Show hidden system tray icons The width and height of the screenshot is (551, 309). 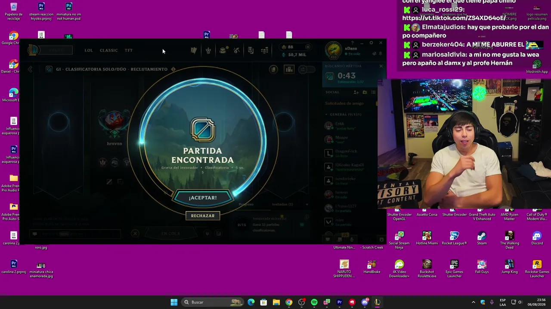tap(474, 302)
